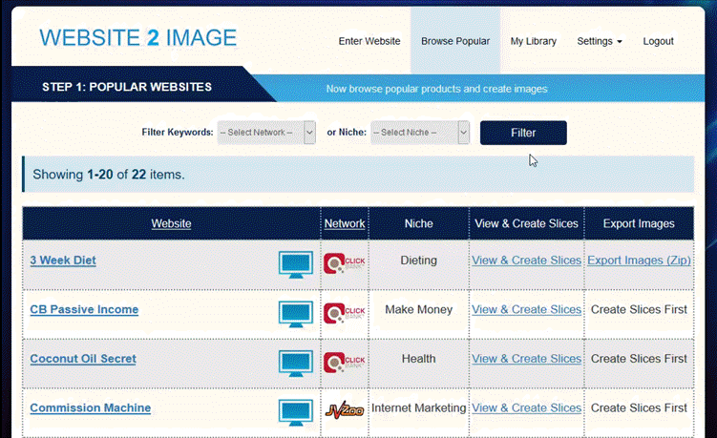Open the Commission Machine link
This screenshot has height=438, width=717.
pos(91,407)
